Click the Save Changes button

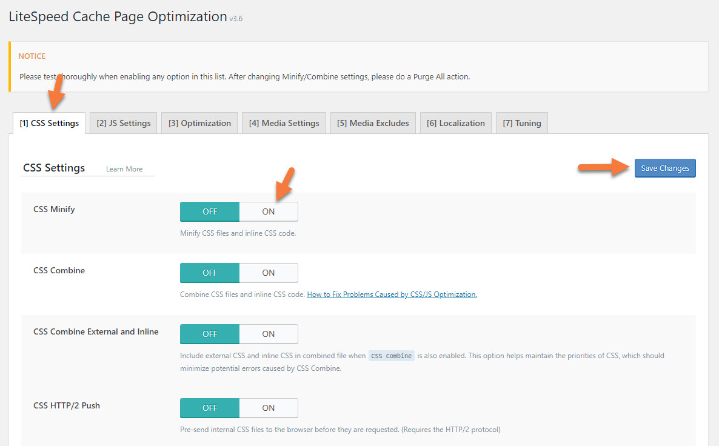(x=664, y=168)
